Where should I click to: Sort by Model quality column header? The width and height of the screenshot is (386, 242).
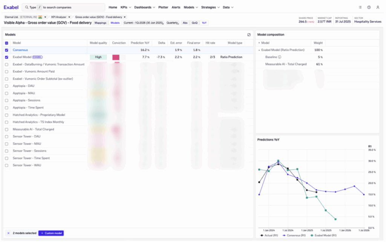(98, 43)
